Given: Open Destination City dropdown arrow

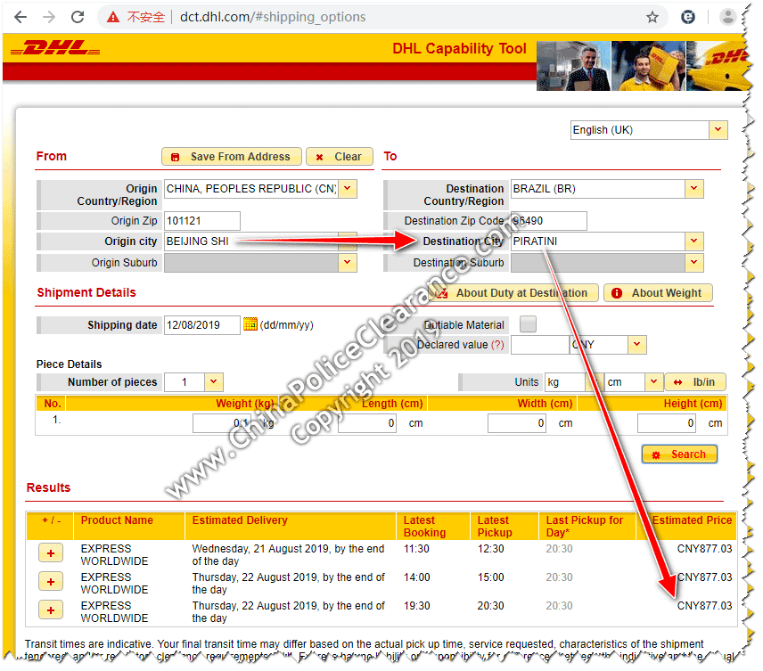Looking at the screenshot, I should pos(695,241).
